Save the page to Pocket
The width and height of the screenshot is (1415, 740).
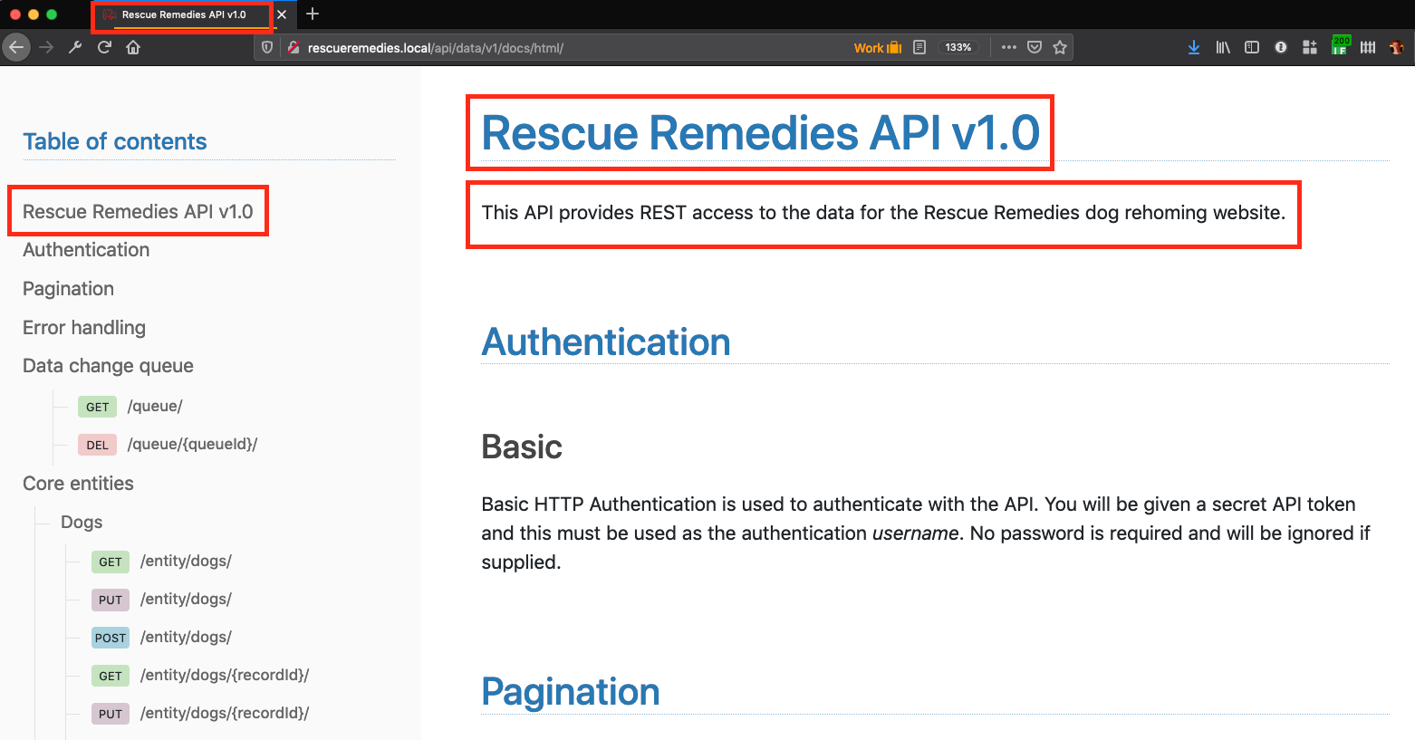click(1035, 47)
